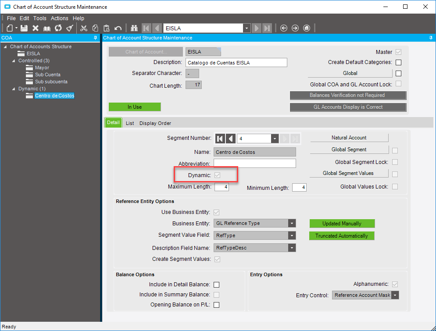Click the Chart of Account... button
Image resolution: width=436 pixels, height=331 pixels.
tap(146, 52)
